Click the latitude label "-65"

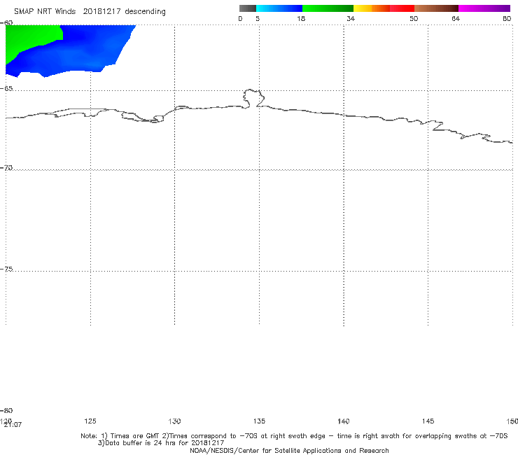point(6,89)
